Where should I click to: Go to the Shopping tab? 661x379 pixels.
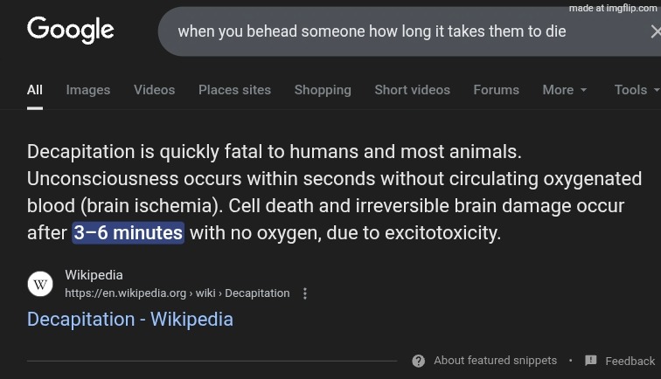(x=323, y=90)
